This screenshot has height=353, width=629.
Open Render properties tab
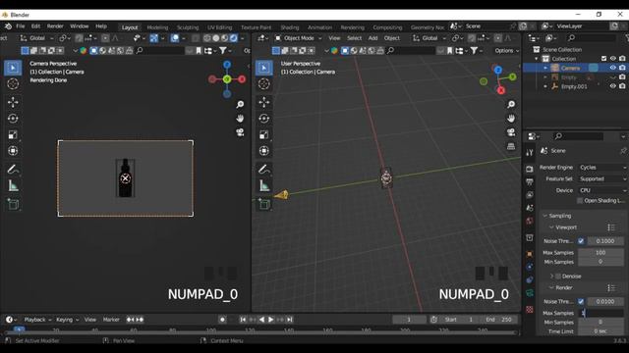coord(530,169)
